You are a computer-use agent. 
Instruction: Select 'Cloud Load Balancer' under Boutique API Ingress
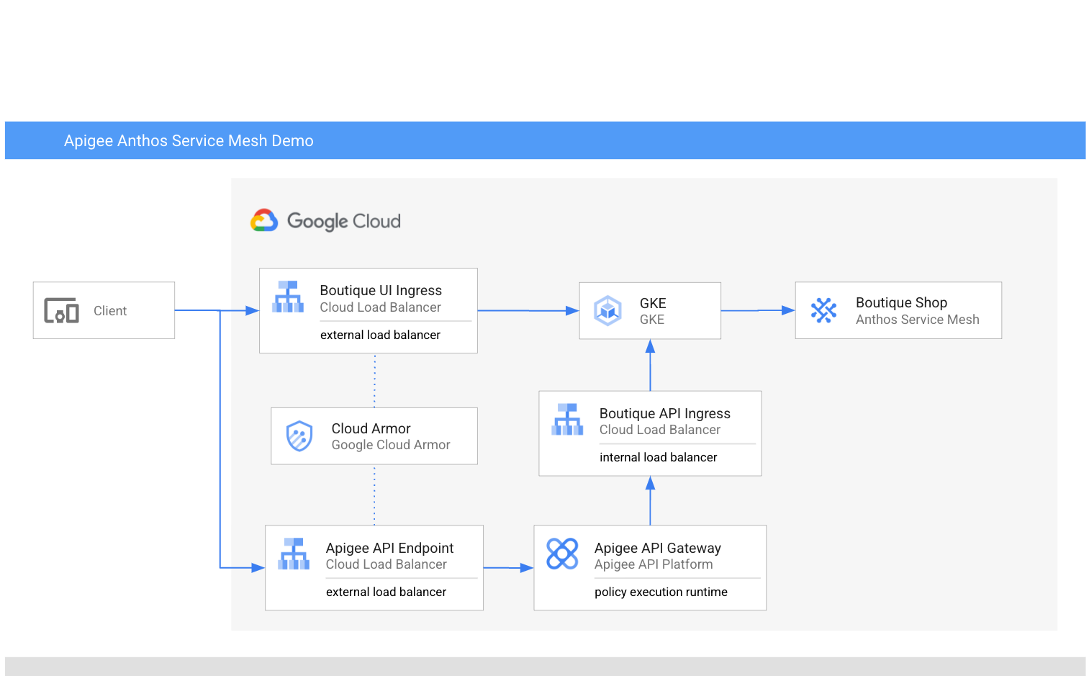tap(659, 430)
